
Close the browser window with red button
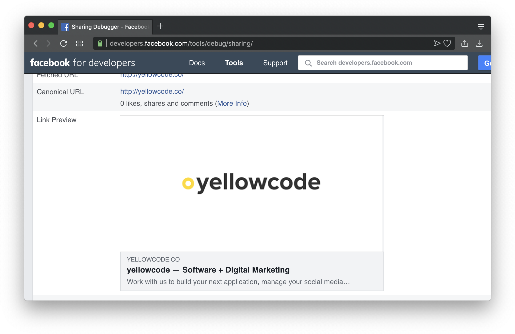[31, 25]
